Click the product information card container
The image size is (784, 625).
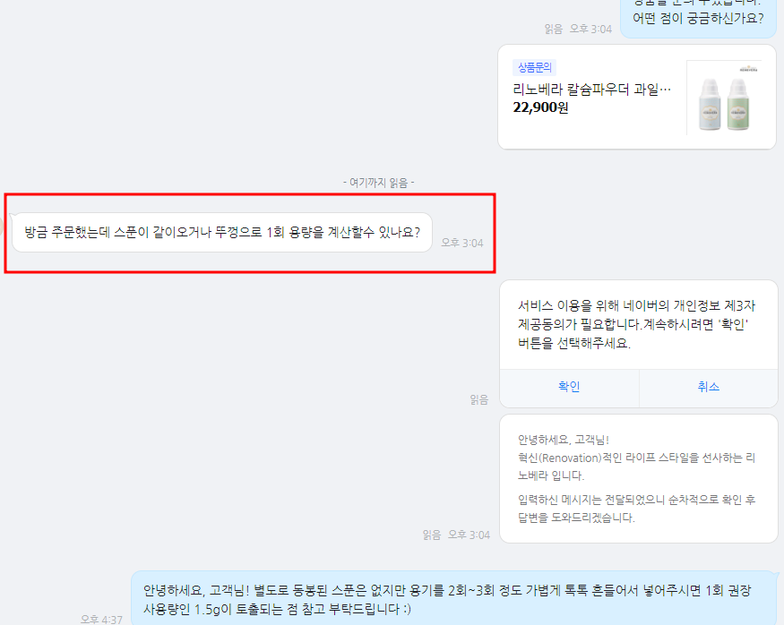tap(638, 98)
